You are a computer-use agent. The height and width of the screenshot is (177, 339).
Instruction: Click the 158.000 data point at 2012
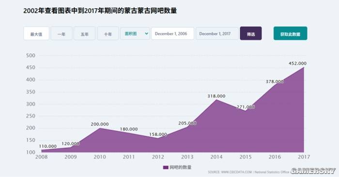click(x=158, y=138)
